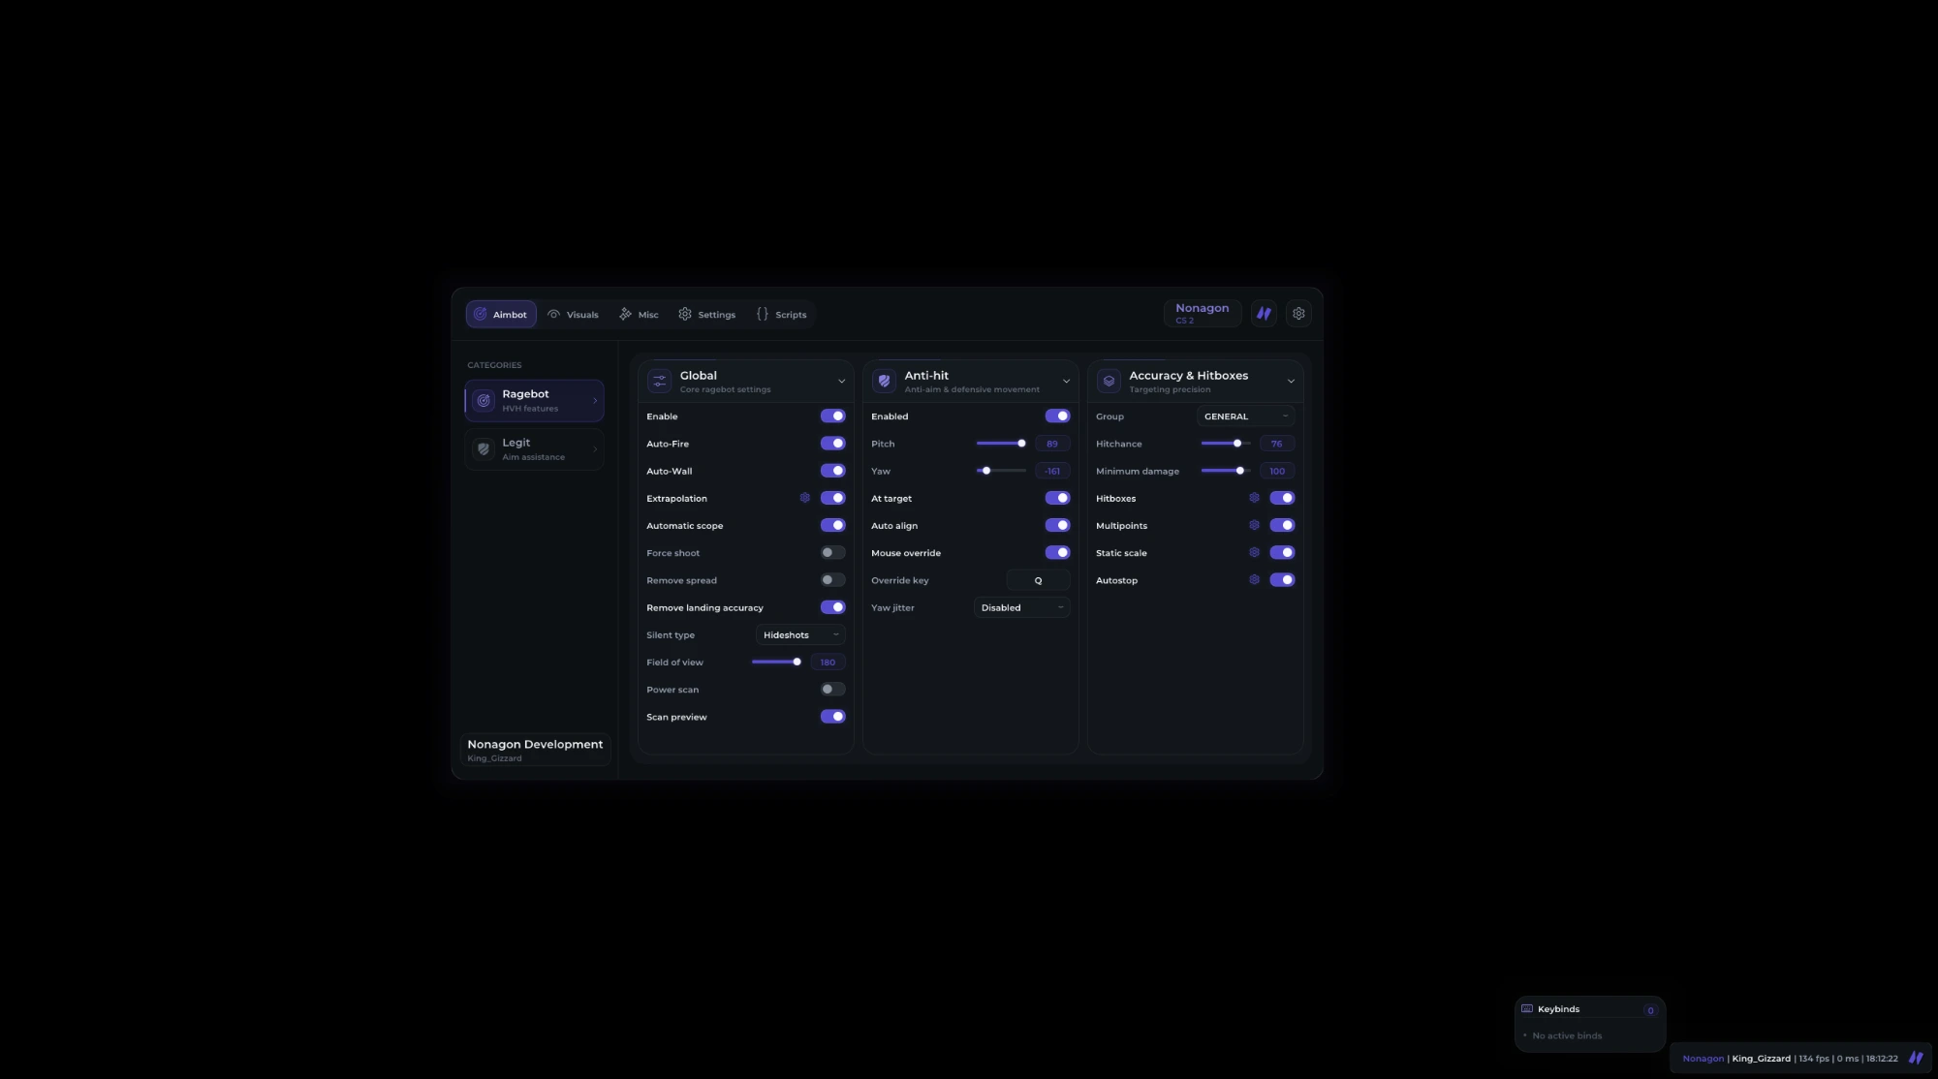
Task: Click the Nonagon logo button in the header
Action: tap(1264, 314)
